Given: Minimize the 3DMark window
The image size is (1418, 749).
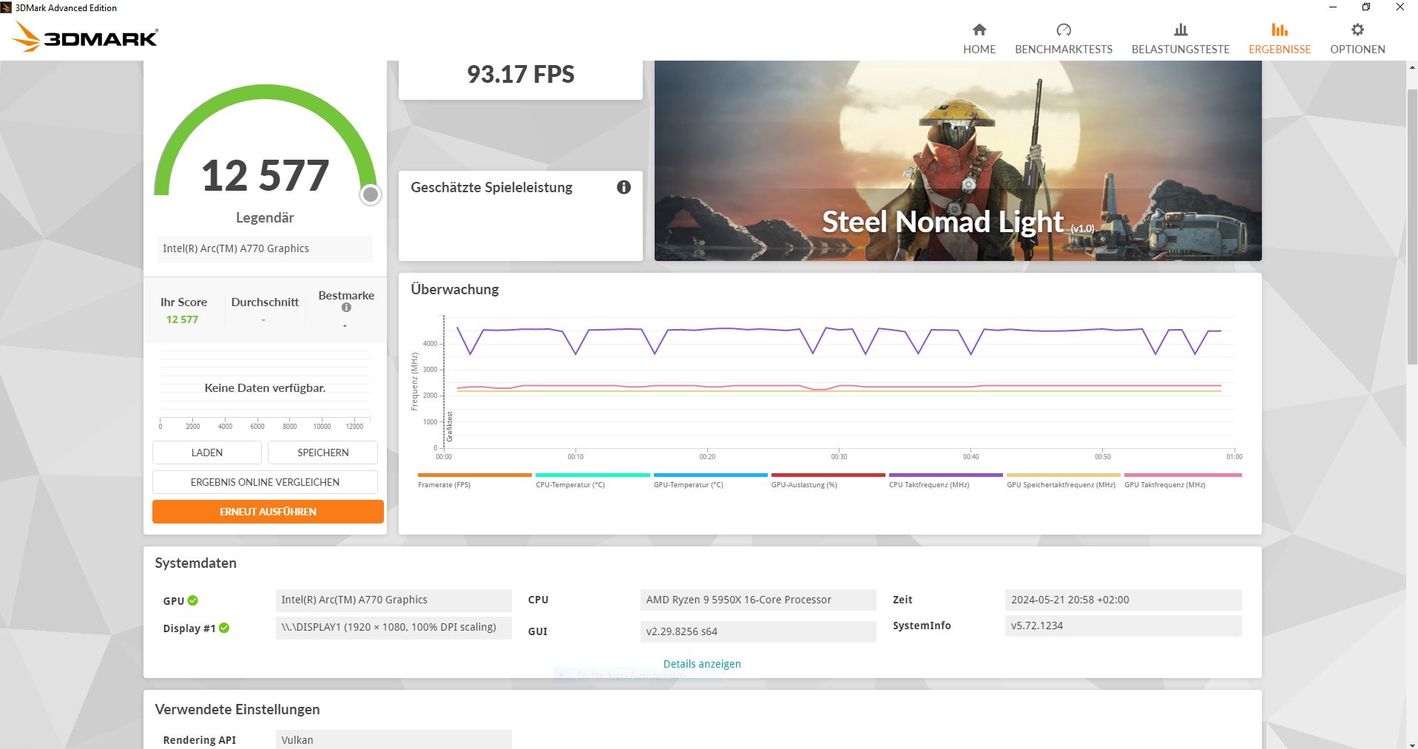Looking at the screenshot, I should [x=1333, y=7].
